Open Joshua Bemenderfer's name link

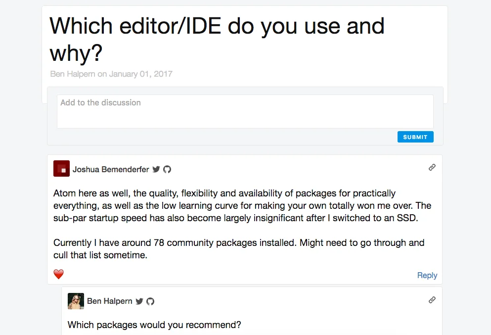(x=111, y=169)
